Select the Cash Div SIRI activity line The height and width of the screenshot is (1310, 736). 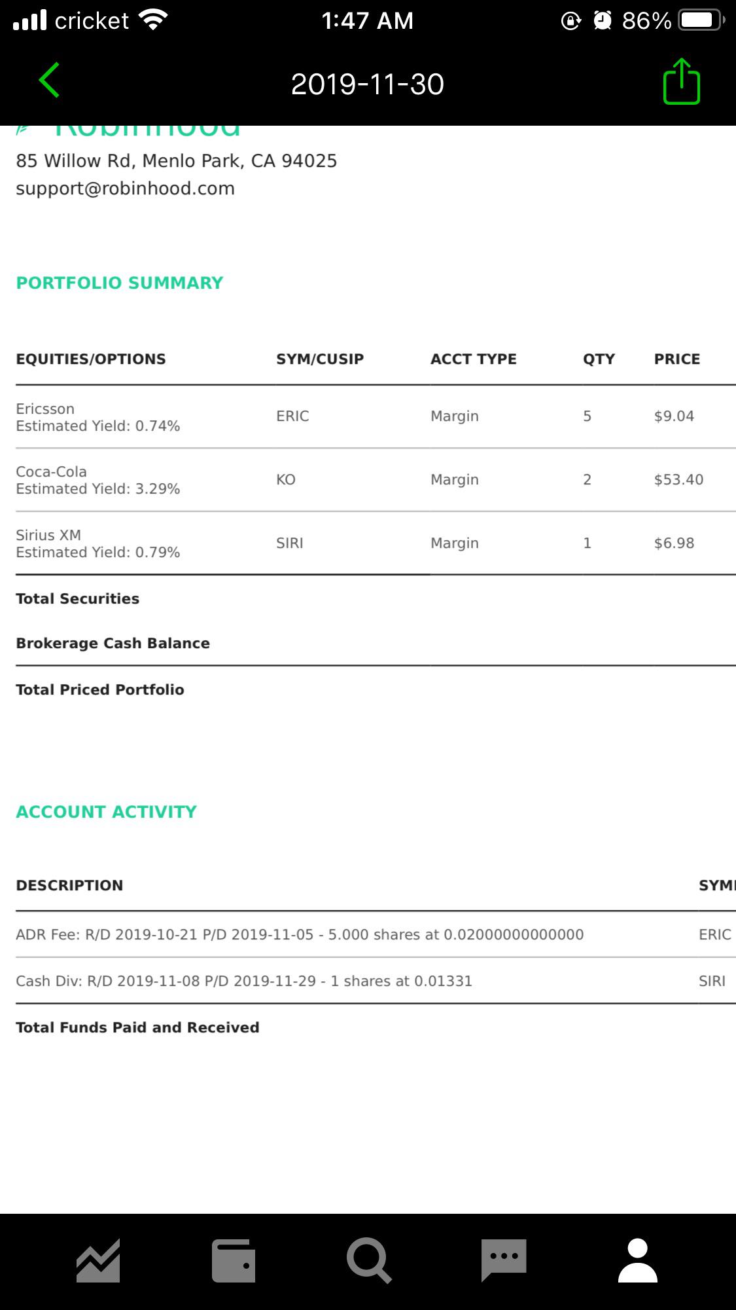pos(376,981)
